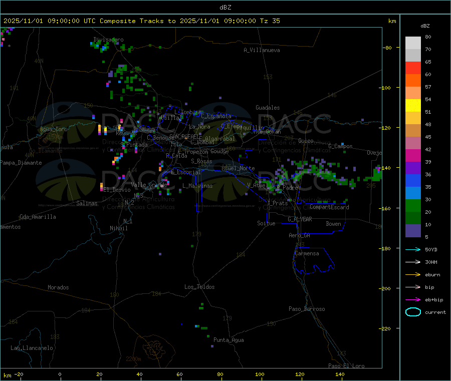Click the red 60-65 dBZ legend swatch
The height and width of the screenshot is (381, 451).
[413, 68]
